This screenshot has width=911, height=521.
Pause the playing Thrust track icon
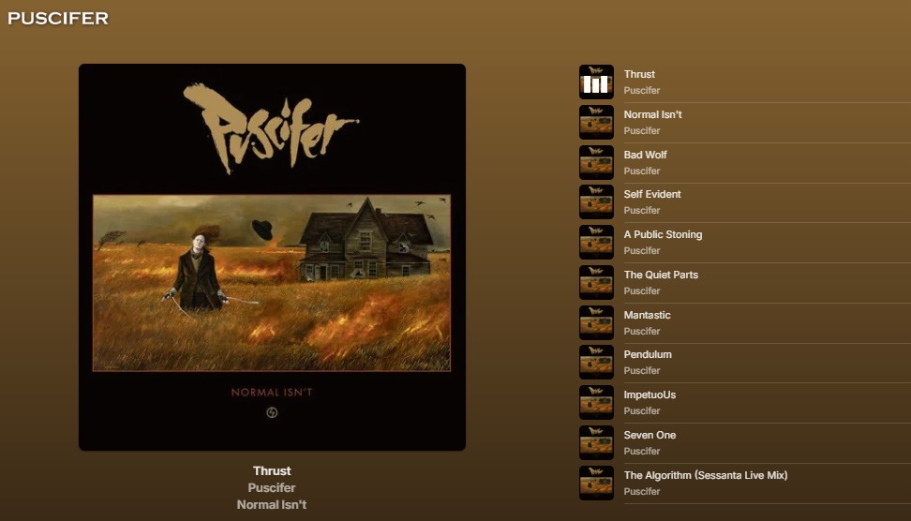(x=596, y=82)
